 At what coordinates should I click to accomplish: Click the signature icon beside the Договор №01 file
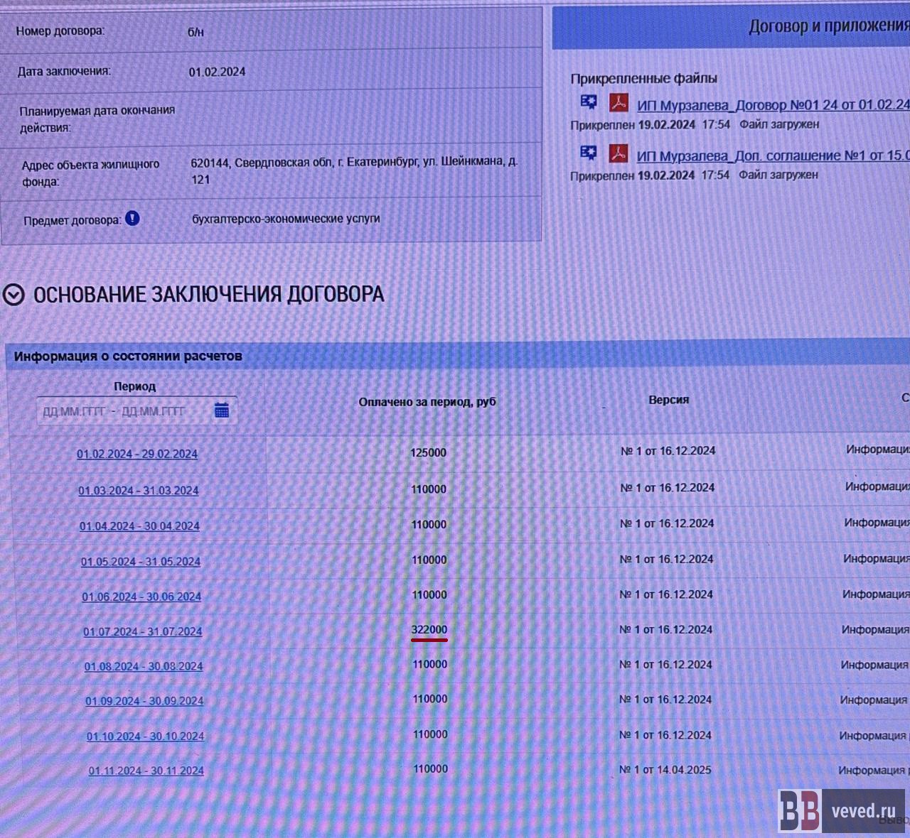click(x=589, y=103)
